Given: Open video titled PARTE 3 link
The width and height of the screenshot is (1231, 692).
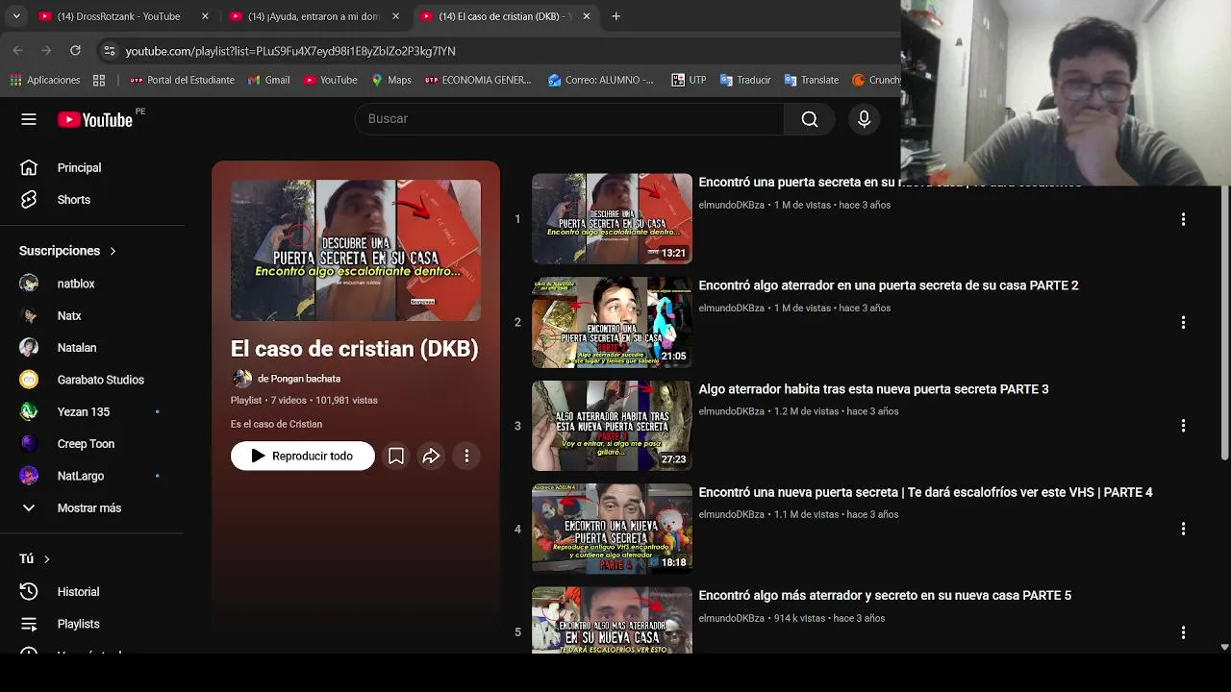Looking at the screenshot, I should 873,389.
